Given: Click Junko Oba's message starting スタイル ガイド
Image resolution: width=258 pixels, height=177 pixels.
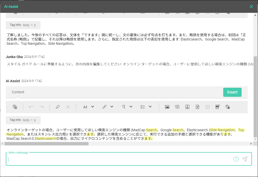Looking at the screenshot, I should point(130,64).
